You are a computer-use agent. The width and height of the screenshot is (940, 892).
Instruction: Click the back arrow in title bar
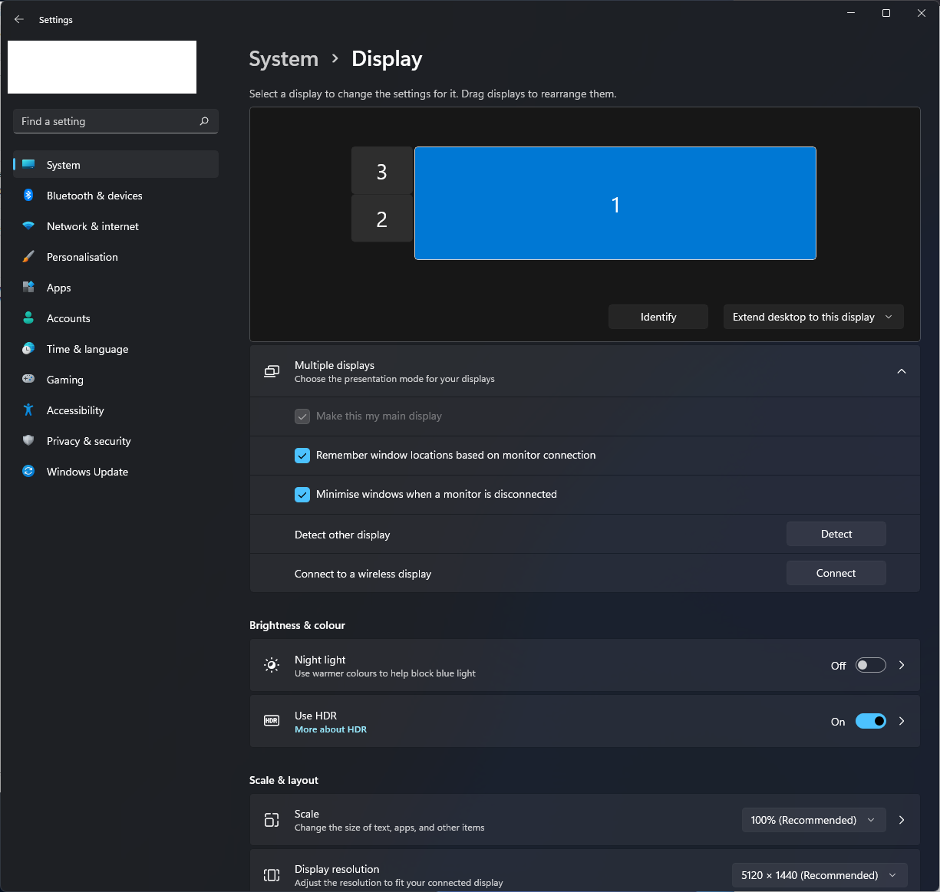[19, 20]
